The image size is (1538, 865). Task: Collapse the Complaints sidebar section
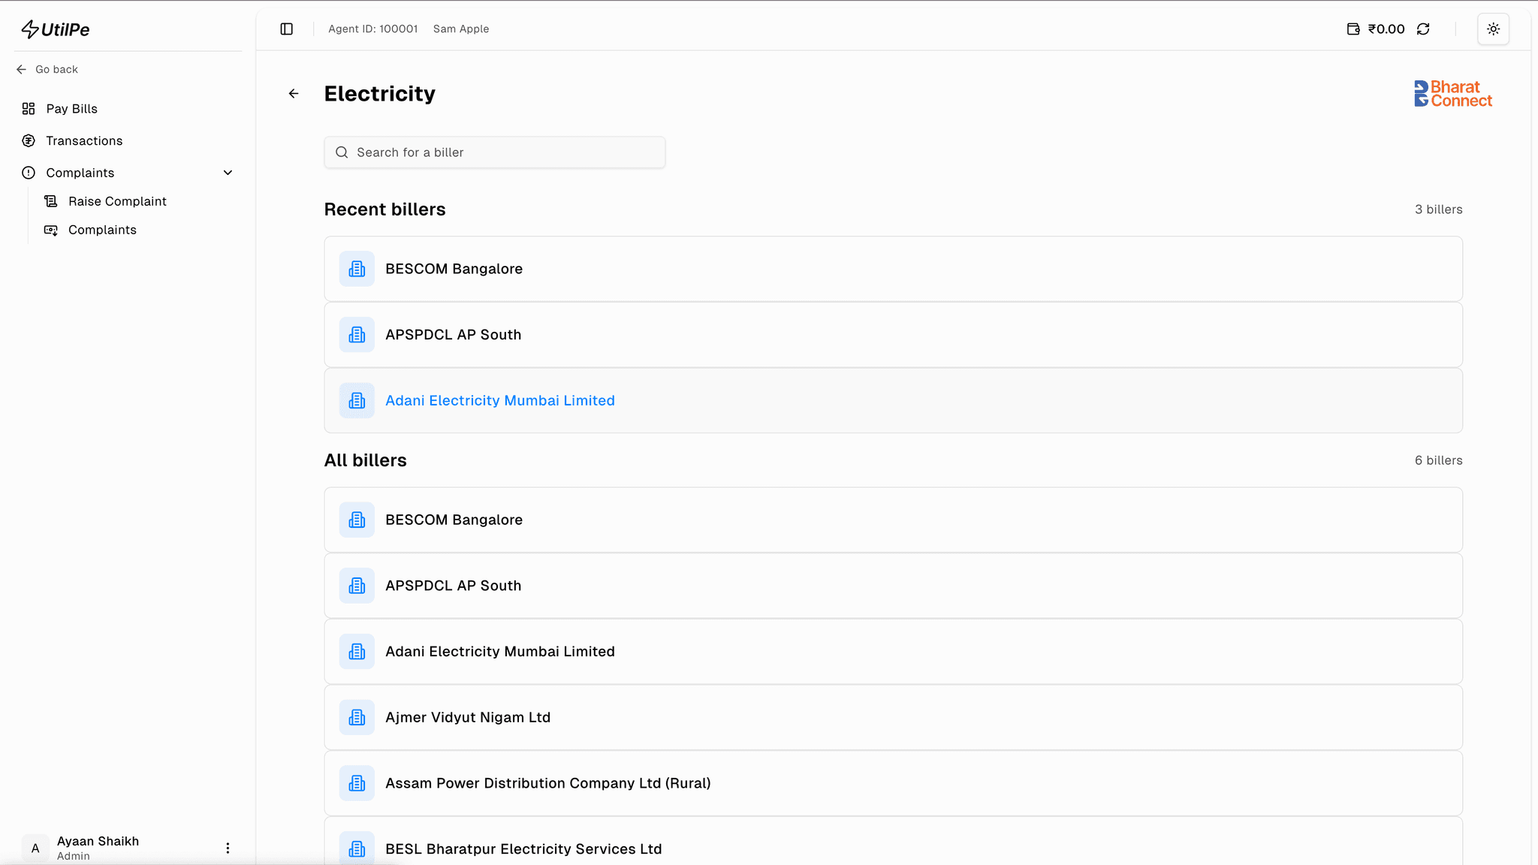point(228,173)
